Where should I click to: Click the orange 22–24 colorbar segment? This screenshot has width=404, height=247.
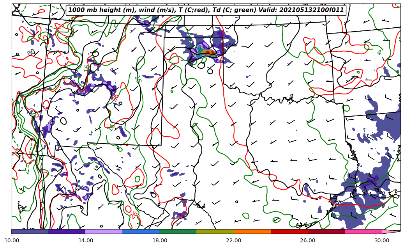(x=252, y=231)
